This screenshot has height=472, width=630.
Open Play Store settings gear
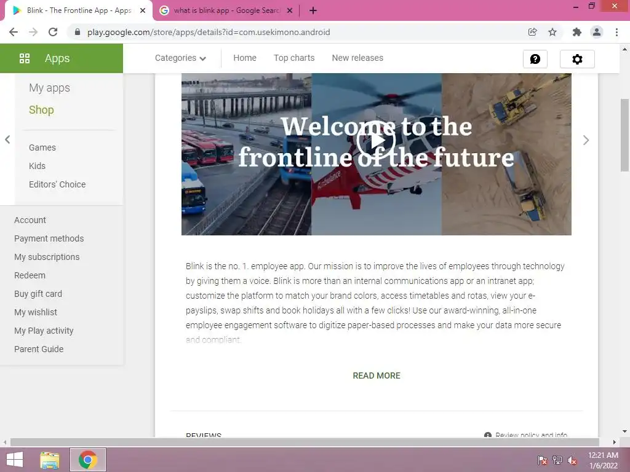coord(577,59)
